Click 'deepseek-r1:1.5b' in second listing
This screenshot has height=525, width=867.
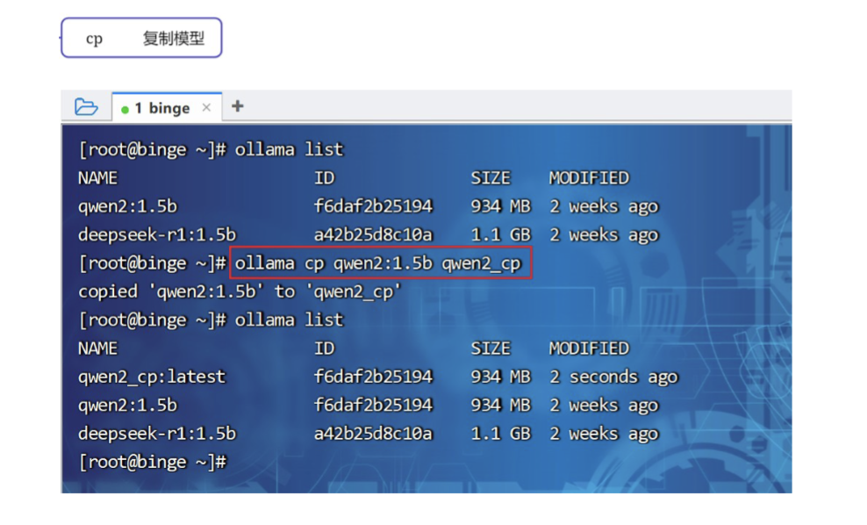(x=157, y=433)
